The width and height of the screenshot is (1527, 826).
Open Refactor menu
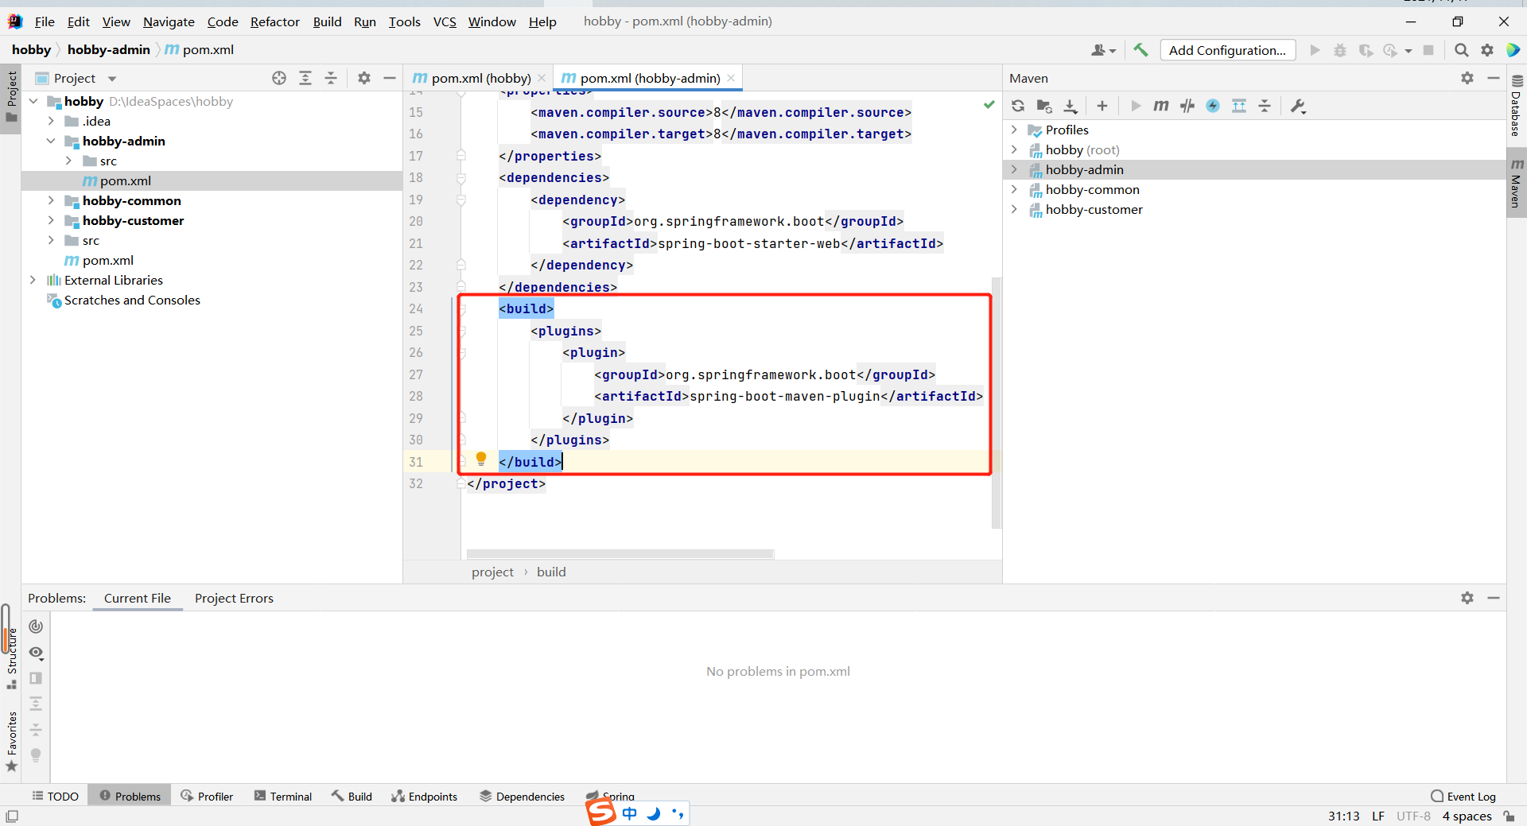274,21
